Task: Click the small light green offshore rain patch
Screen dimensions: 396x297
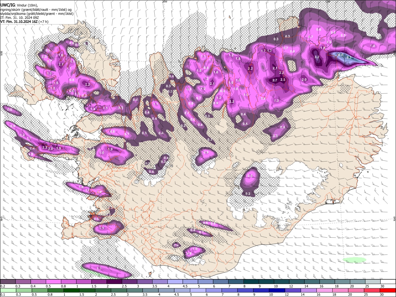Action: (x=355, y=260)
